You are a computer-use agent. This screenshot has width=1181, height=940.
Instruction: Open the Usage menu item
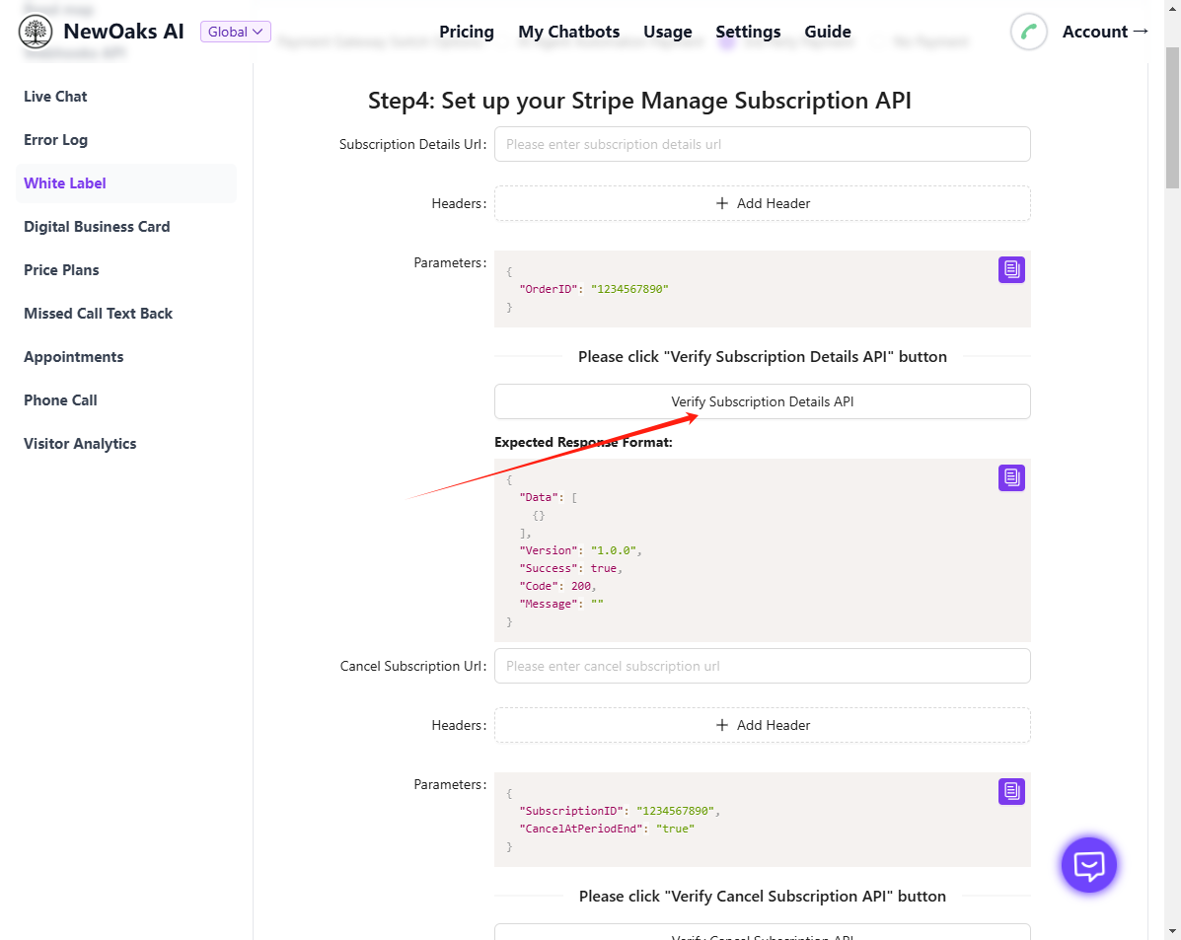pos(667,32)
